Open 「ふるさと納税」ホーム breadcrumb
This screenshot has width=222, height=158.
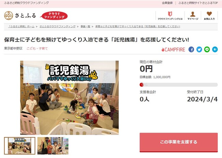click(21, 27)
